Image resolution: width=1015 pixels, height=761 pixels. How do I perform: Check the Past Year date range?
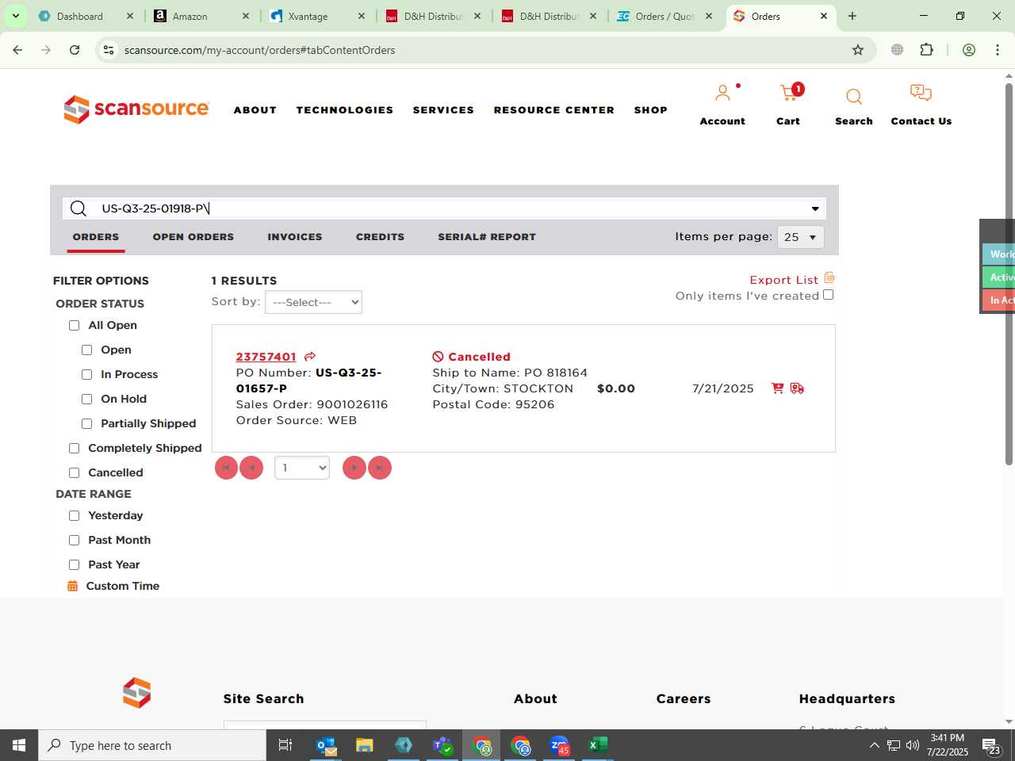75,565
